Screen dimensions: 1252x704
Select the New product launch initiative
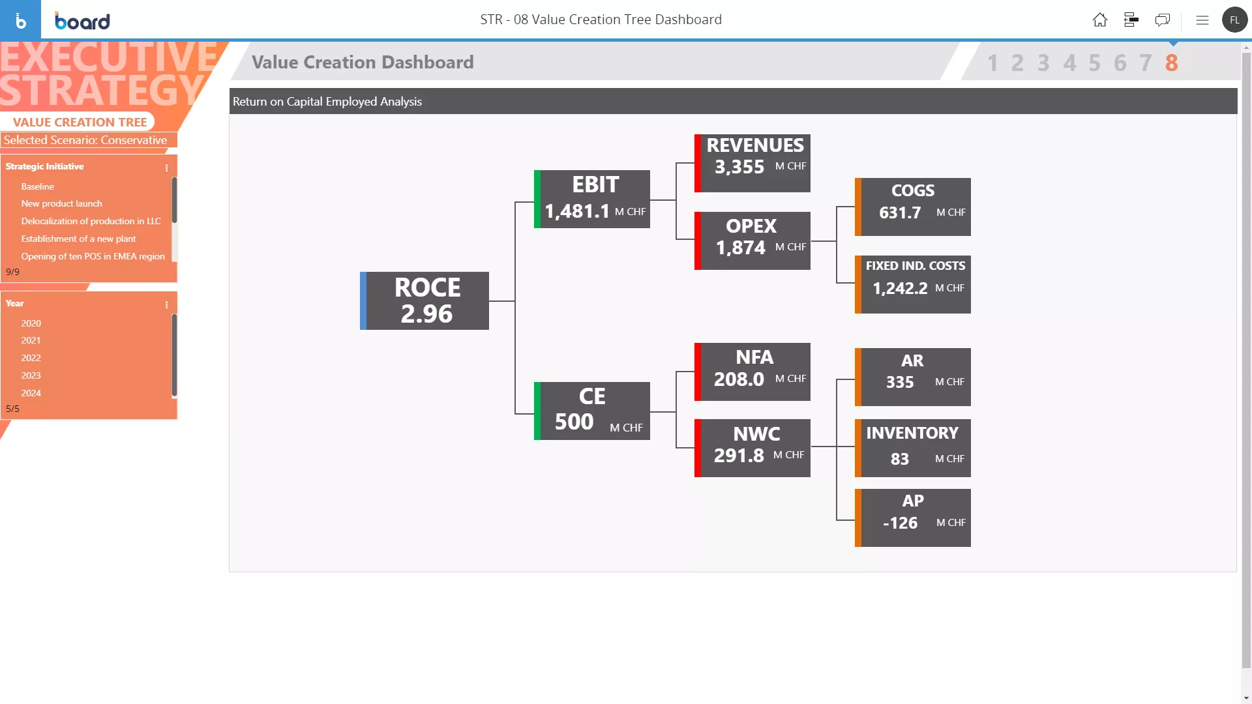pyautogui.click(x=61, y=204)
